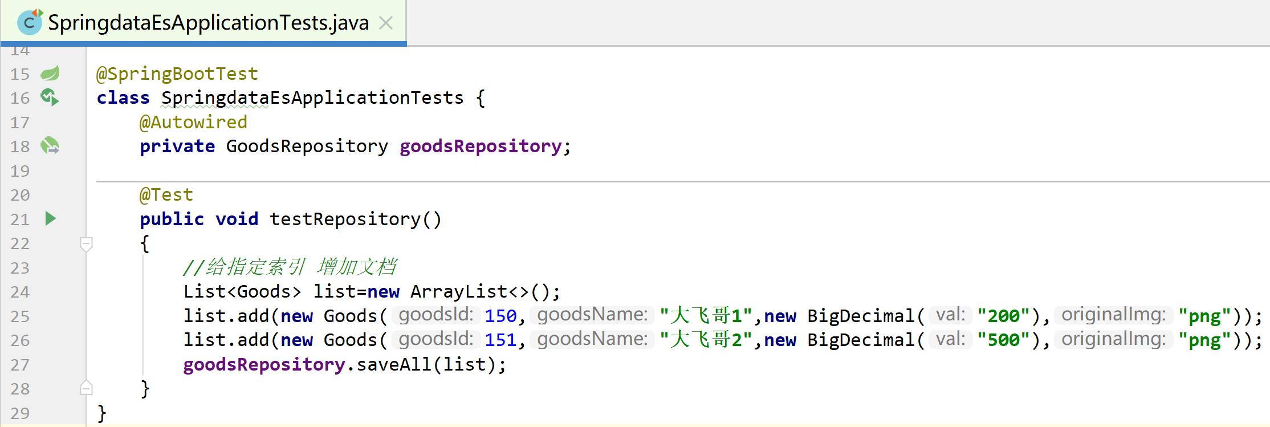Image resolution: width=1270 pixels, height=427 pixels.
Task: Click the goodsRepository field on line 18
Action: click(x=481, y=147)
